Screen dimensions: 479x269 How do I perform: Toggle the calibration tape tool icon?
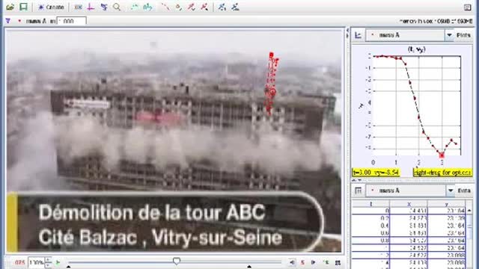pyautogui.click(x=78, y=7)
